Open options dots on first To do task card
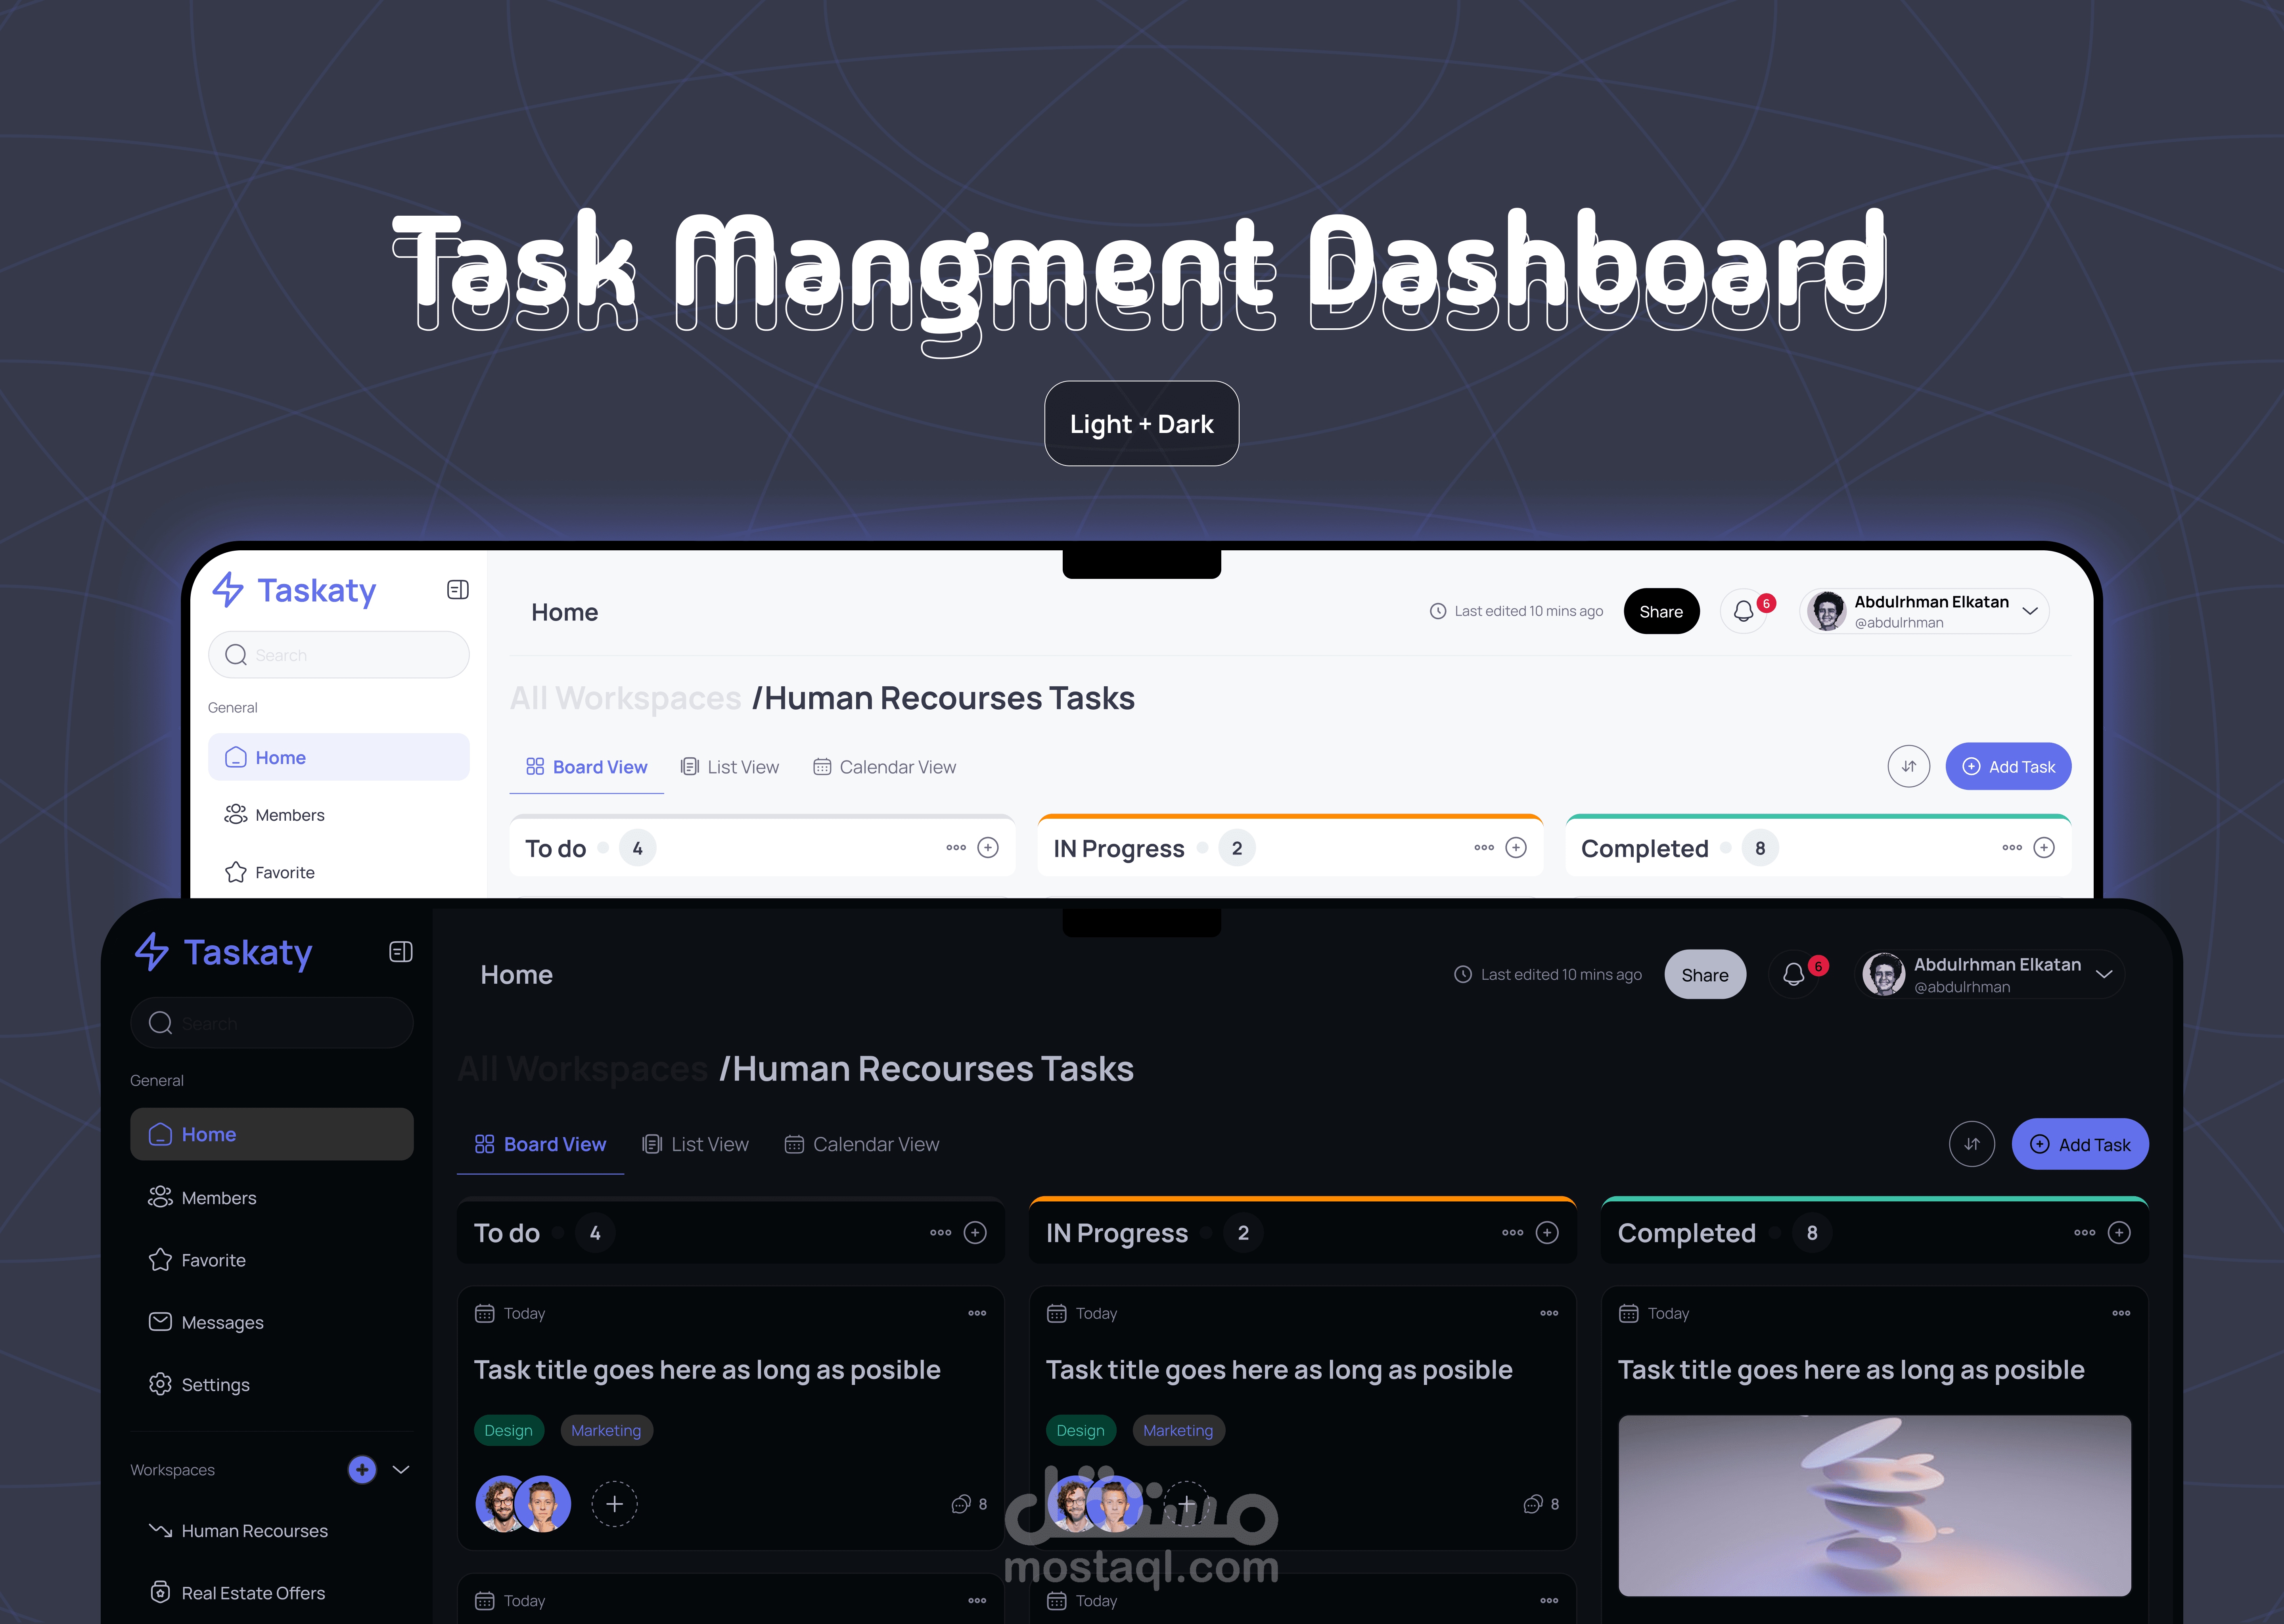 pos(977,1313)
